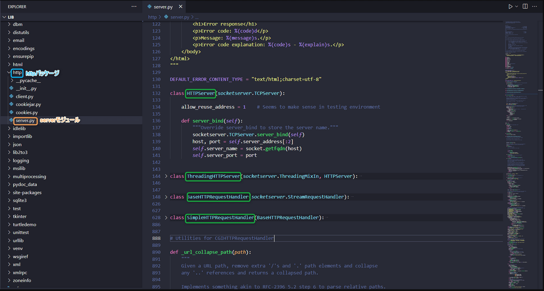This screenshot has height=291, width=544.
Task: Select the multiprocessing folder
Action: (x=29, y=177)
